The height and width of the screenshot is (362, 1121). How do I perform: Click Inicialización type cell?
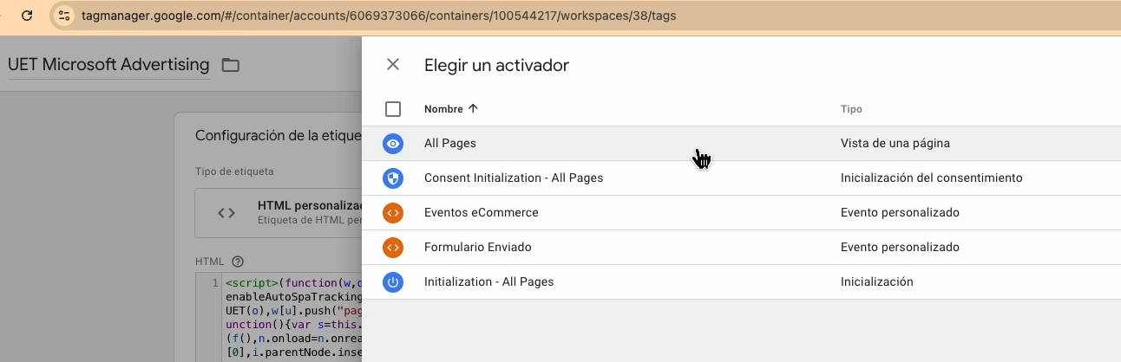click(877, 282)
